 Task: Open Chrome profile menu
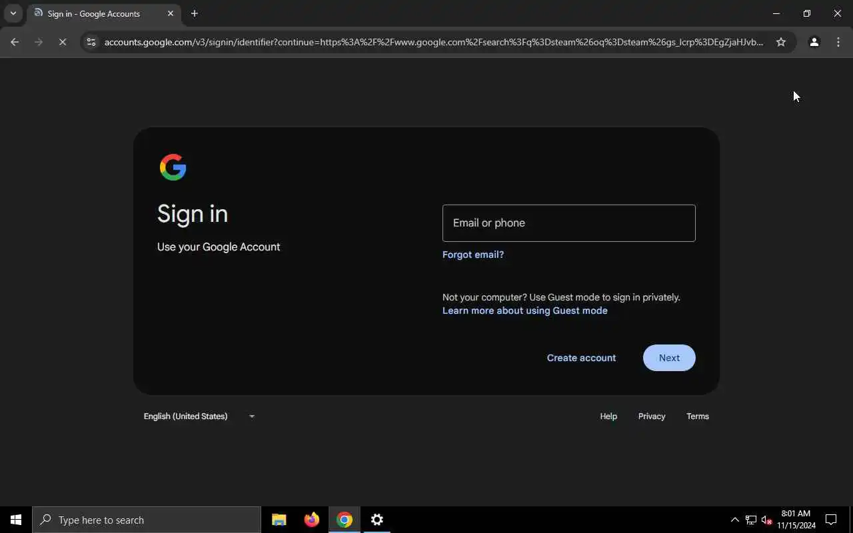[814, 42]
